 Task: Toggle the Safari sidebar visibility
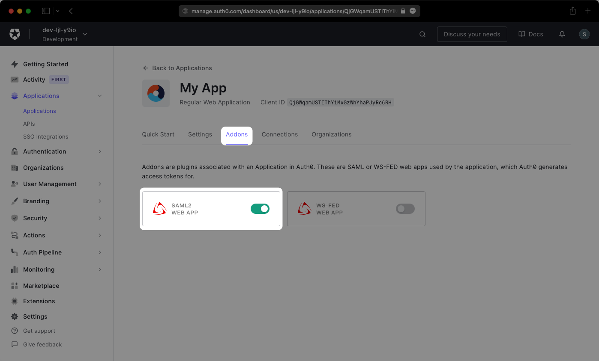[x=45, y=11]
